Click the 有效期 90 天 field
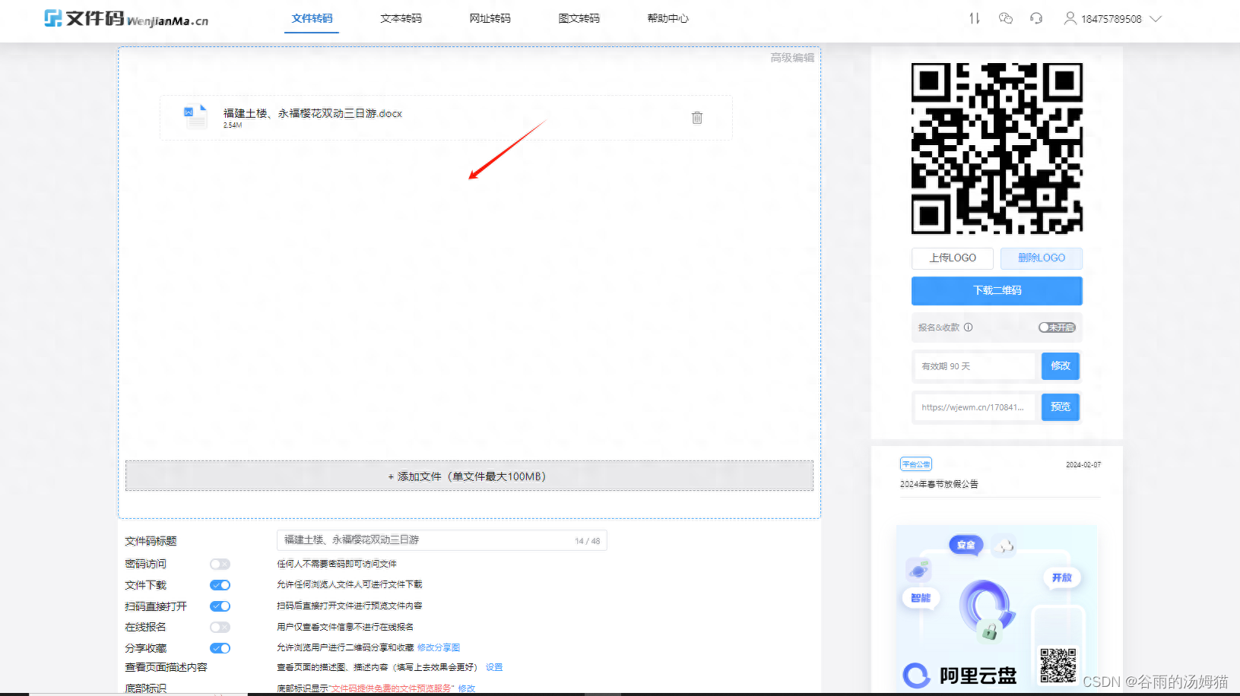Viewport: 1240px width, 696px height. click(975, 366)
